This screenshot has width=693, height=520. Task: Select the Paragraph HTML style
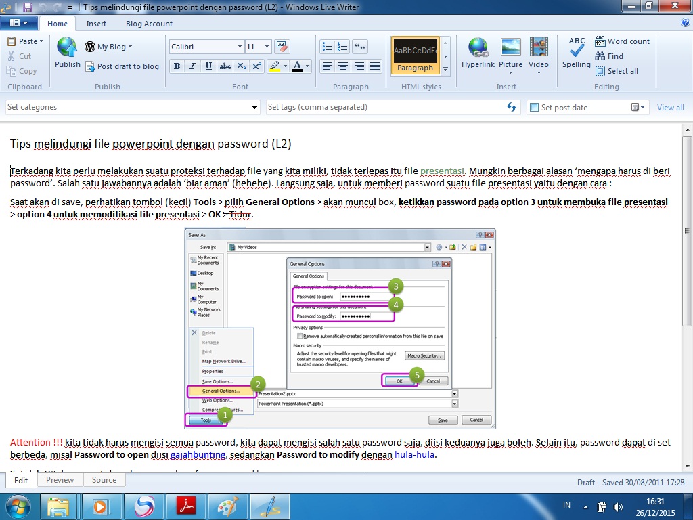coord(415,56)
